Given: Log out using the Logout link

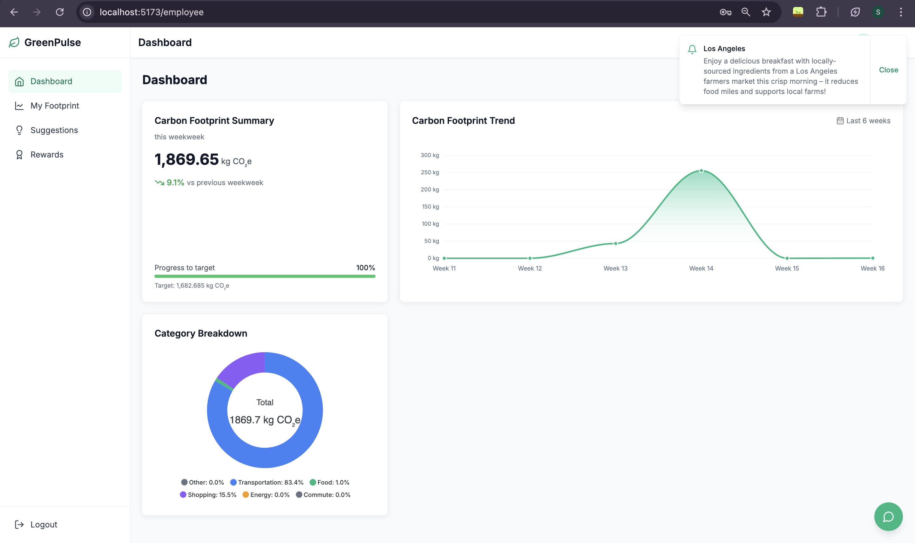Looking at the screenshot, I should point(44,524).
